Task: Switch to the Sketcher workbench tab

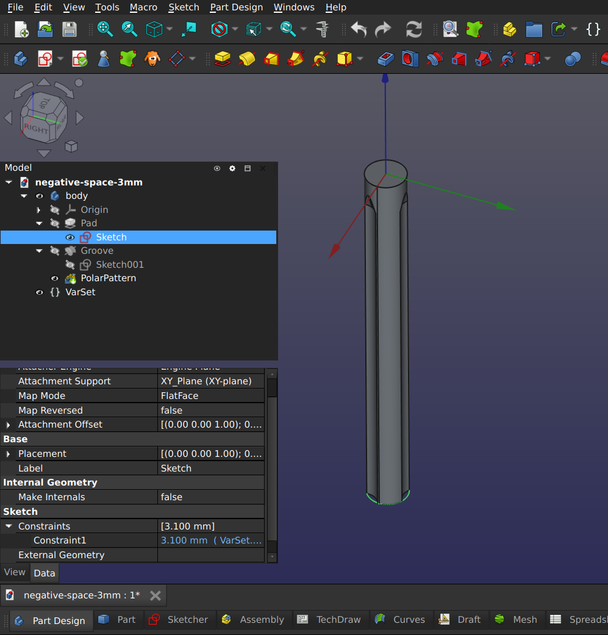Action: 179,620
